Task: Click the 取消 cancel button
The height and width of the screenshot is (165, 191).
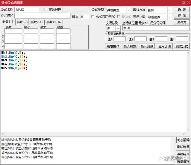Action: tap(182, 16)
